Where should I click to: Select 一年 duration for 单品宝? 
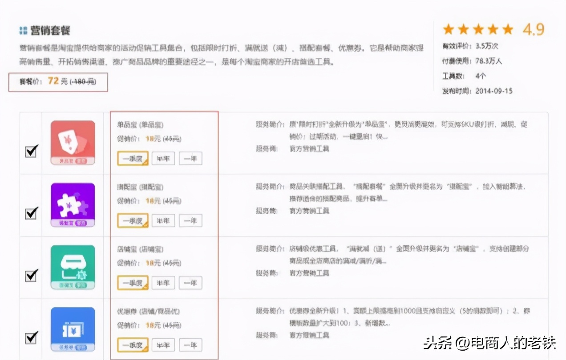coord(190,158)
